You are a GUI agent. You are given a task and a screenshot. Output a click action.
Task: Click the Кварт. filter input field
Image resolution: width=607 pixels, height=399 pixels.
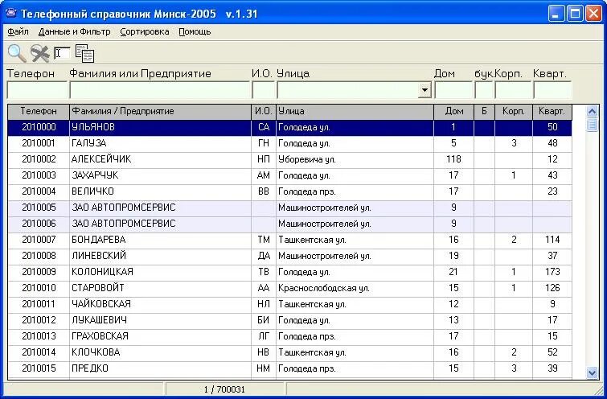tap(552, 90)
